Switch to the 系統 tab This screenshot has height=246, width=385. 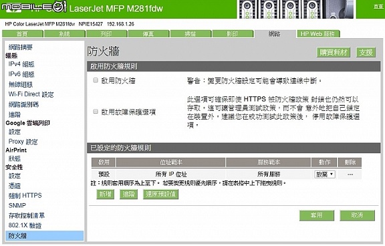(65, 34)
